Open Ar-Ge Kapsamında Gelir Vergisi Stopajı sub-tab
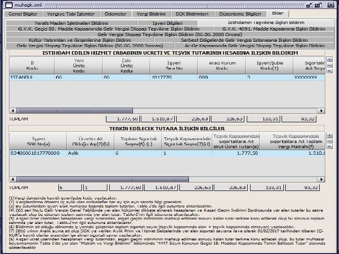 coord(254,46)
